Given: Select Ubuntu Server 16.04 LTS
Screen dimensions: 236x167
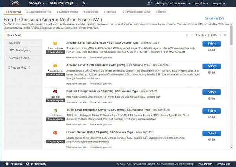Looking at the screenshot, I should tap(212, 133).
